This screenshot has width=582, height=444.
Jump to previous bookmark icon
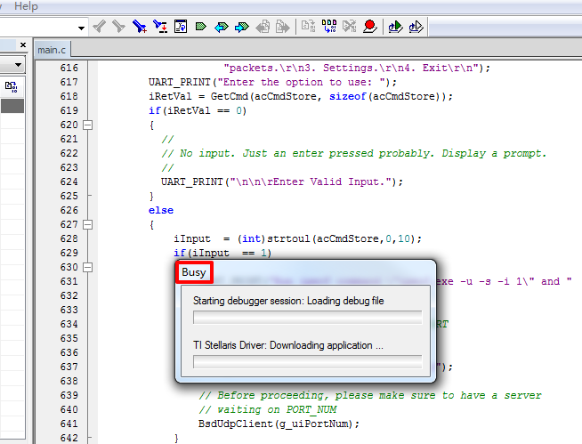coord(222,27)
